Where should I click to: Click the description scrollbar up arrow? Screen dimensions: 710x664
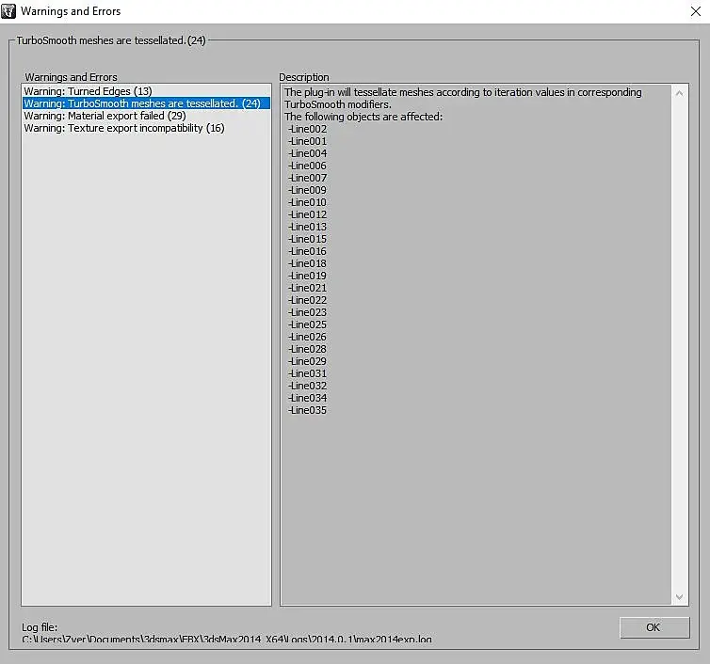[x=679, y=93]
